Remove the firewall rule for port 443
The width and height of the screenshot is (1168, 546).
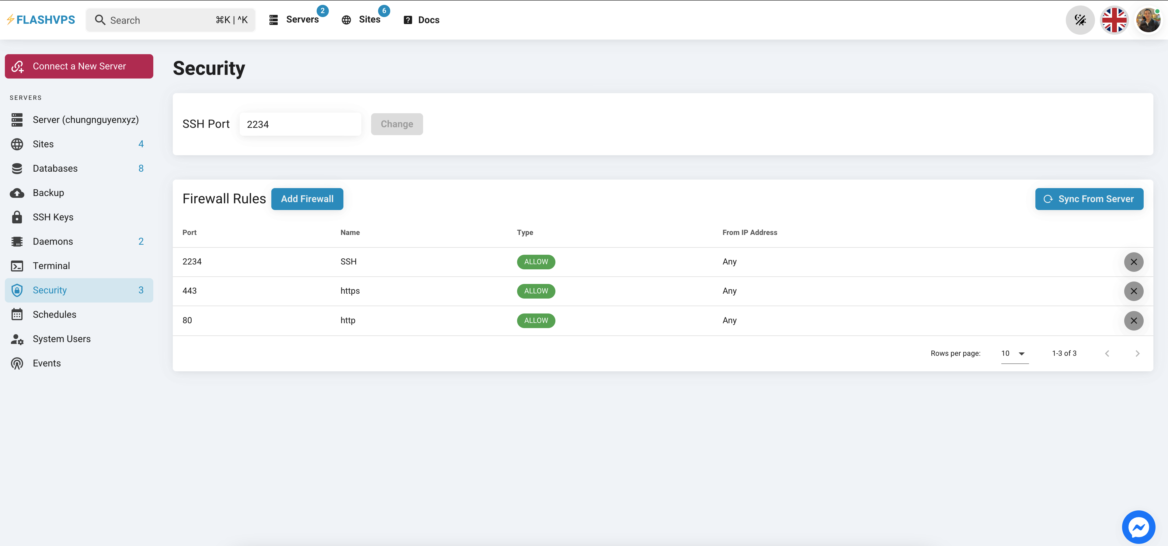(1134, 291)
